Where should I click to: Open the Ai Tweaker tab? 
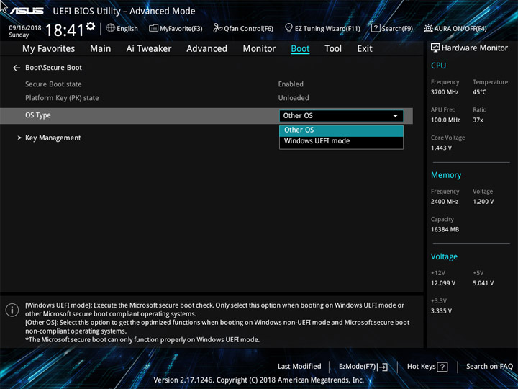tap(149, 49)
